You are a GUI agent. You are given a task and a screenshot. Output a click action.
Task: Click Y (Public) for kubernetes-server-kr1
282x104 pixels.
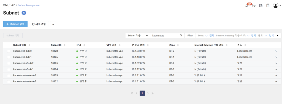coord(199,76)
